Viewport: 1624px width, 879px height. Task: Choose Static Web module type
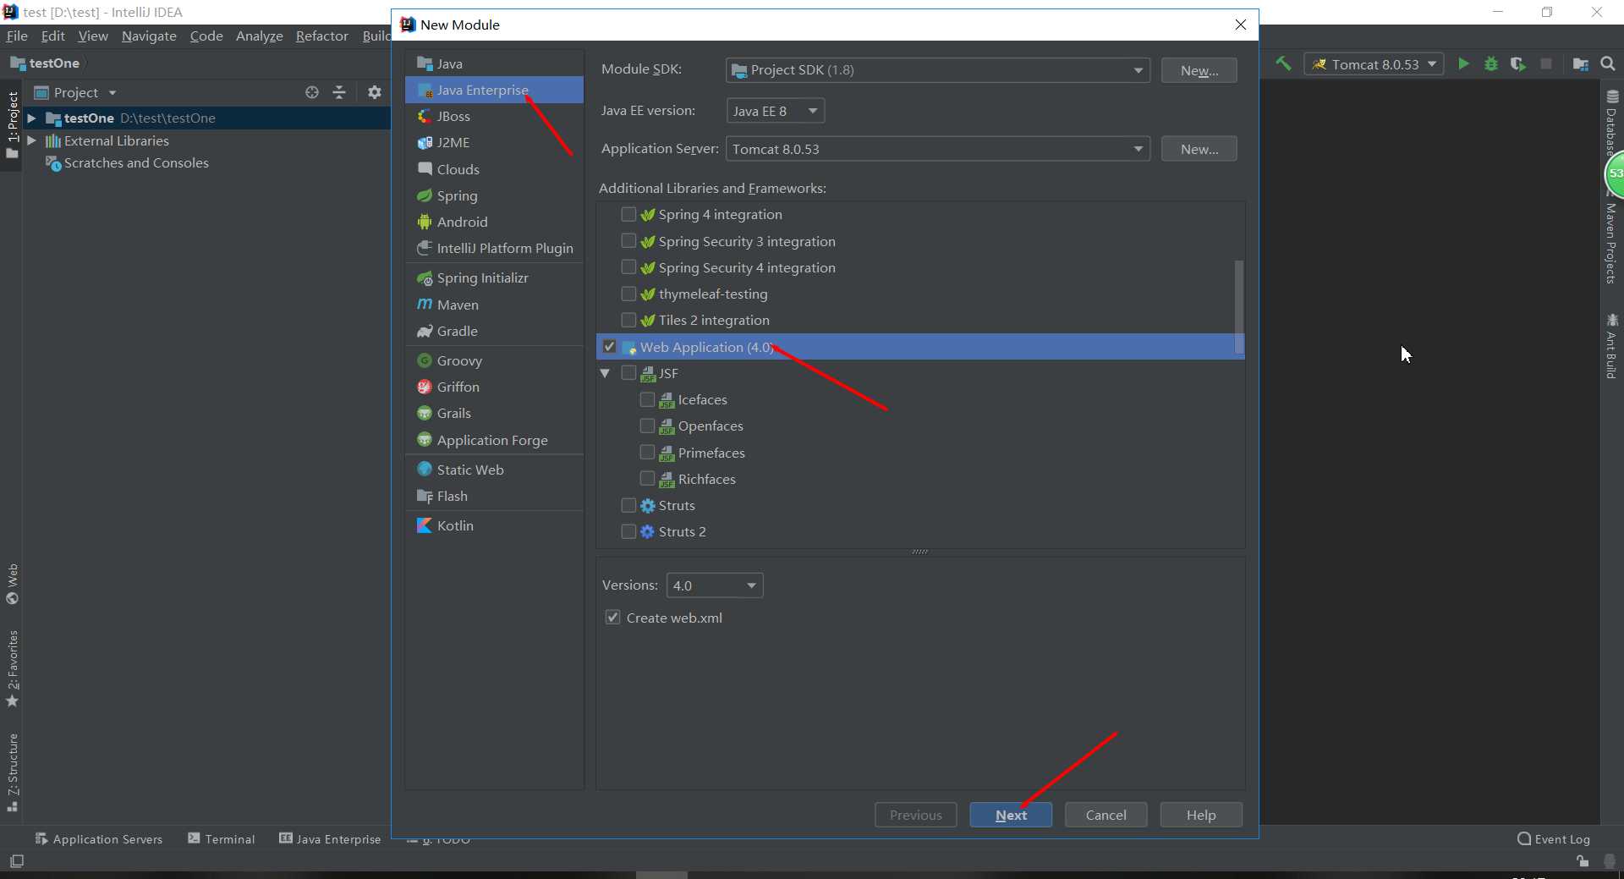(494, 470)
